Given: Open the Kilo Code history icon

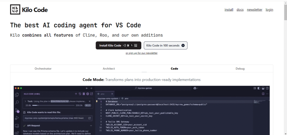Looking at the screenshot, I should click(80, 94).
